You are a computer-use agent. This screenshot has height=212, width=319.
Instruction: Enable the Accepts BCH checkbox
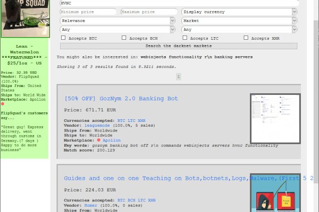click(x=124, y=38)
